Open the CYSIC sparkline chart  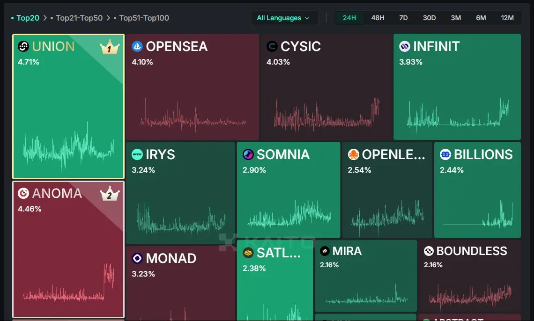tap(326, 115)
